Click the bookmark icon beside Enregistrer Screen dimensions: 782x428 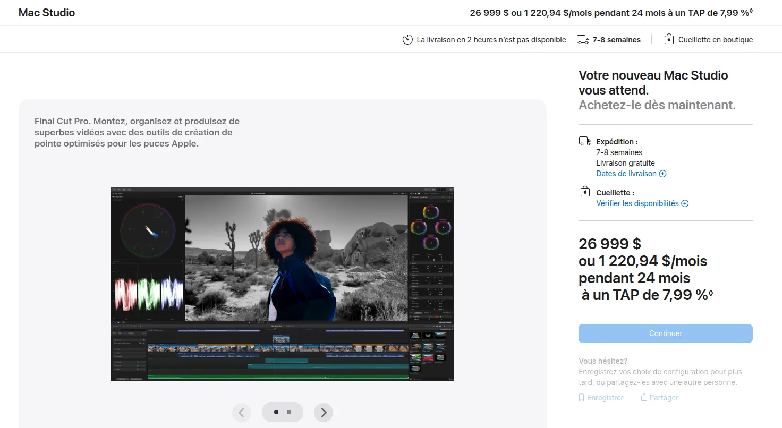pyautogui.click(x=581, y=398)
